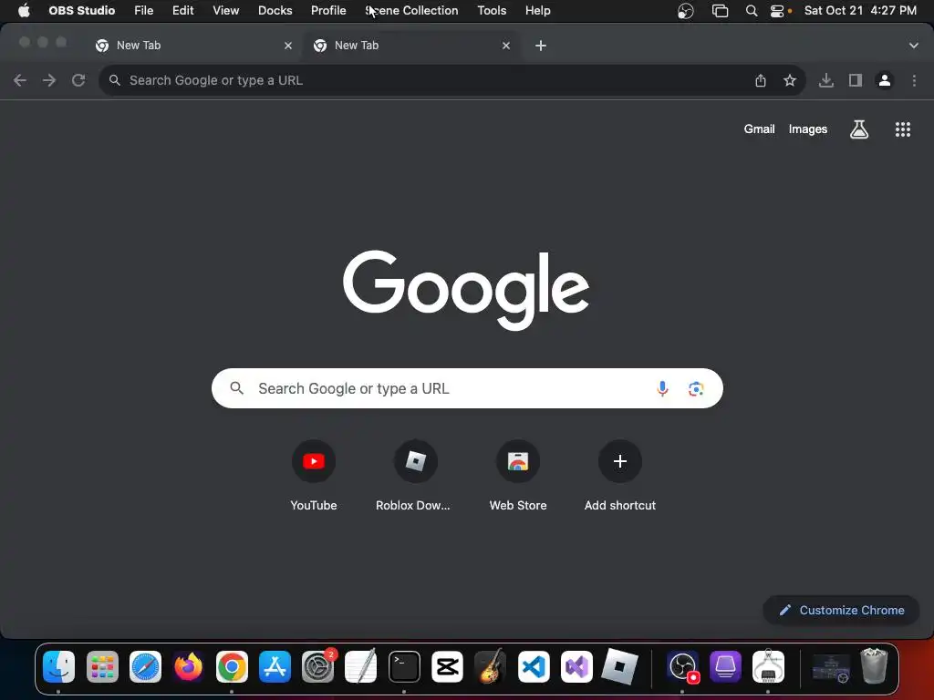Click Customize Chrome button
934x700 pixels.
tap(841, 610)
